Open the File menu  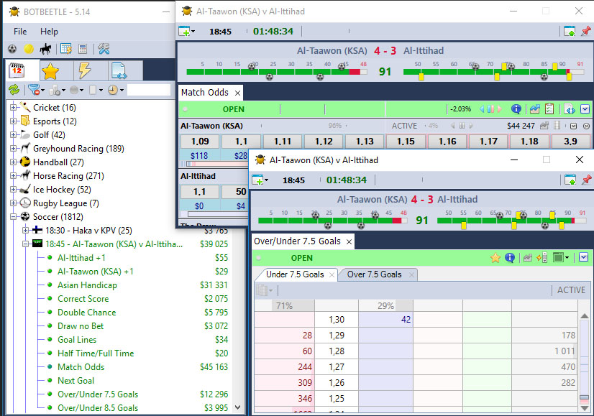pos(20,32)
